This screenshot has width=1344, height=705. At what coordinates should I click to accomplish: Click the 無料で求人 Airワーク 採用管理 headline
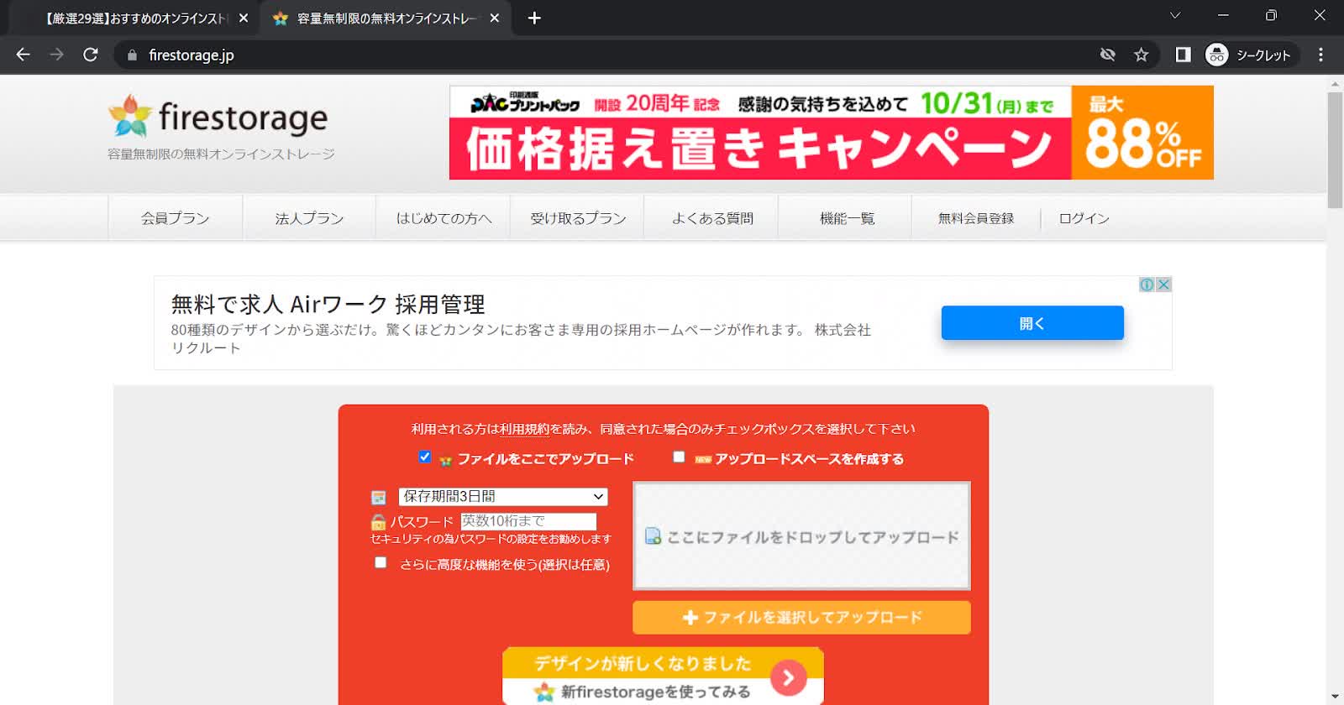pos(328,304)
